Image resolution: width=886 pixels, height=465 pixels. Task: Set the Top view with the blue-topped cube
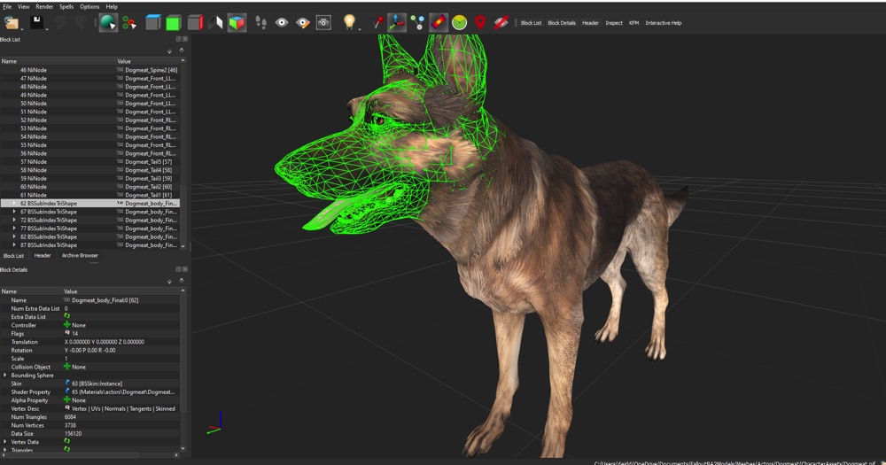pyautogui.click(x=153, y=23)
